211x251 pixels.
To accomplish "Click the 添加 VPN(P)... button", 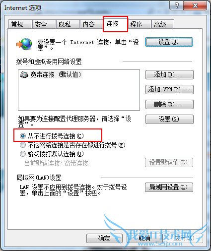I will (169, 90).
